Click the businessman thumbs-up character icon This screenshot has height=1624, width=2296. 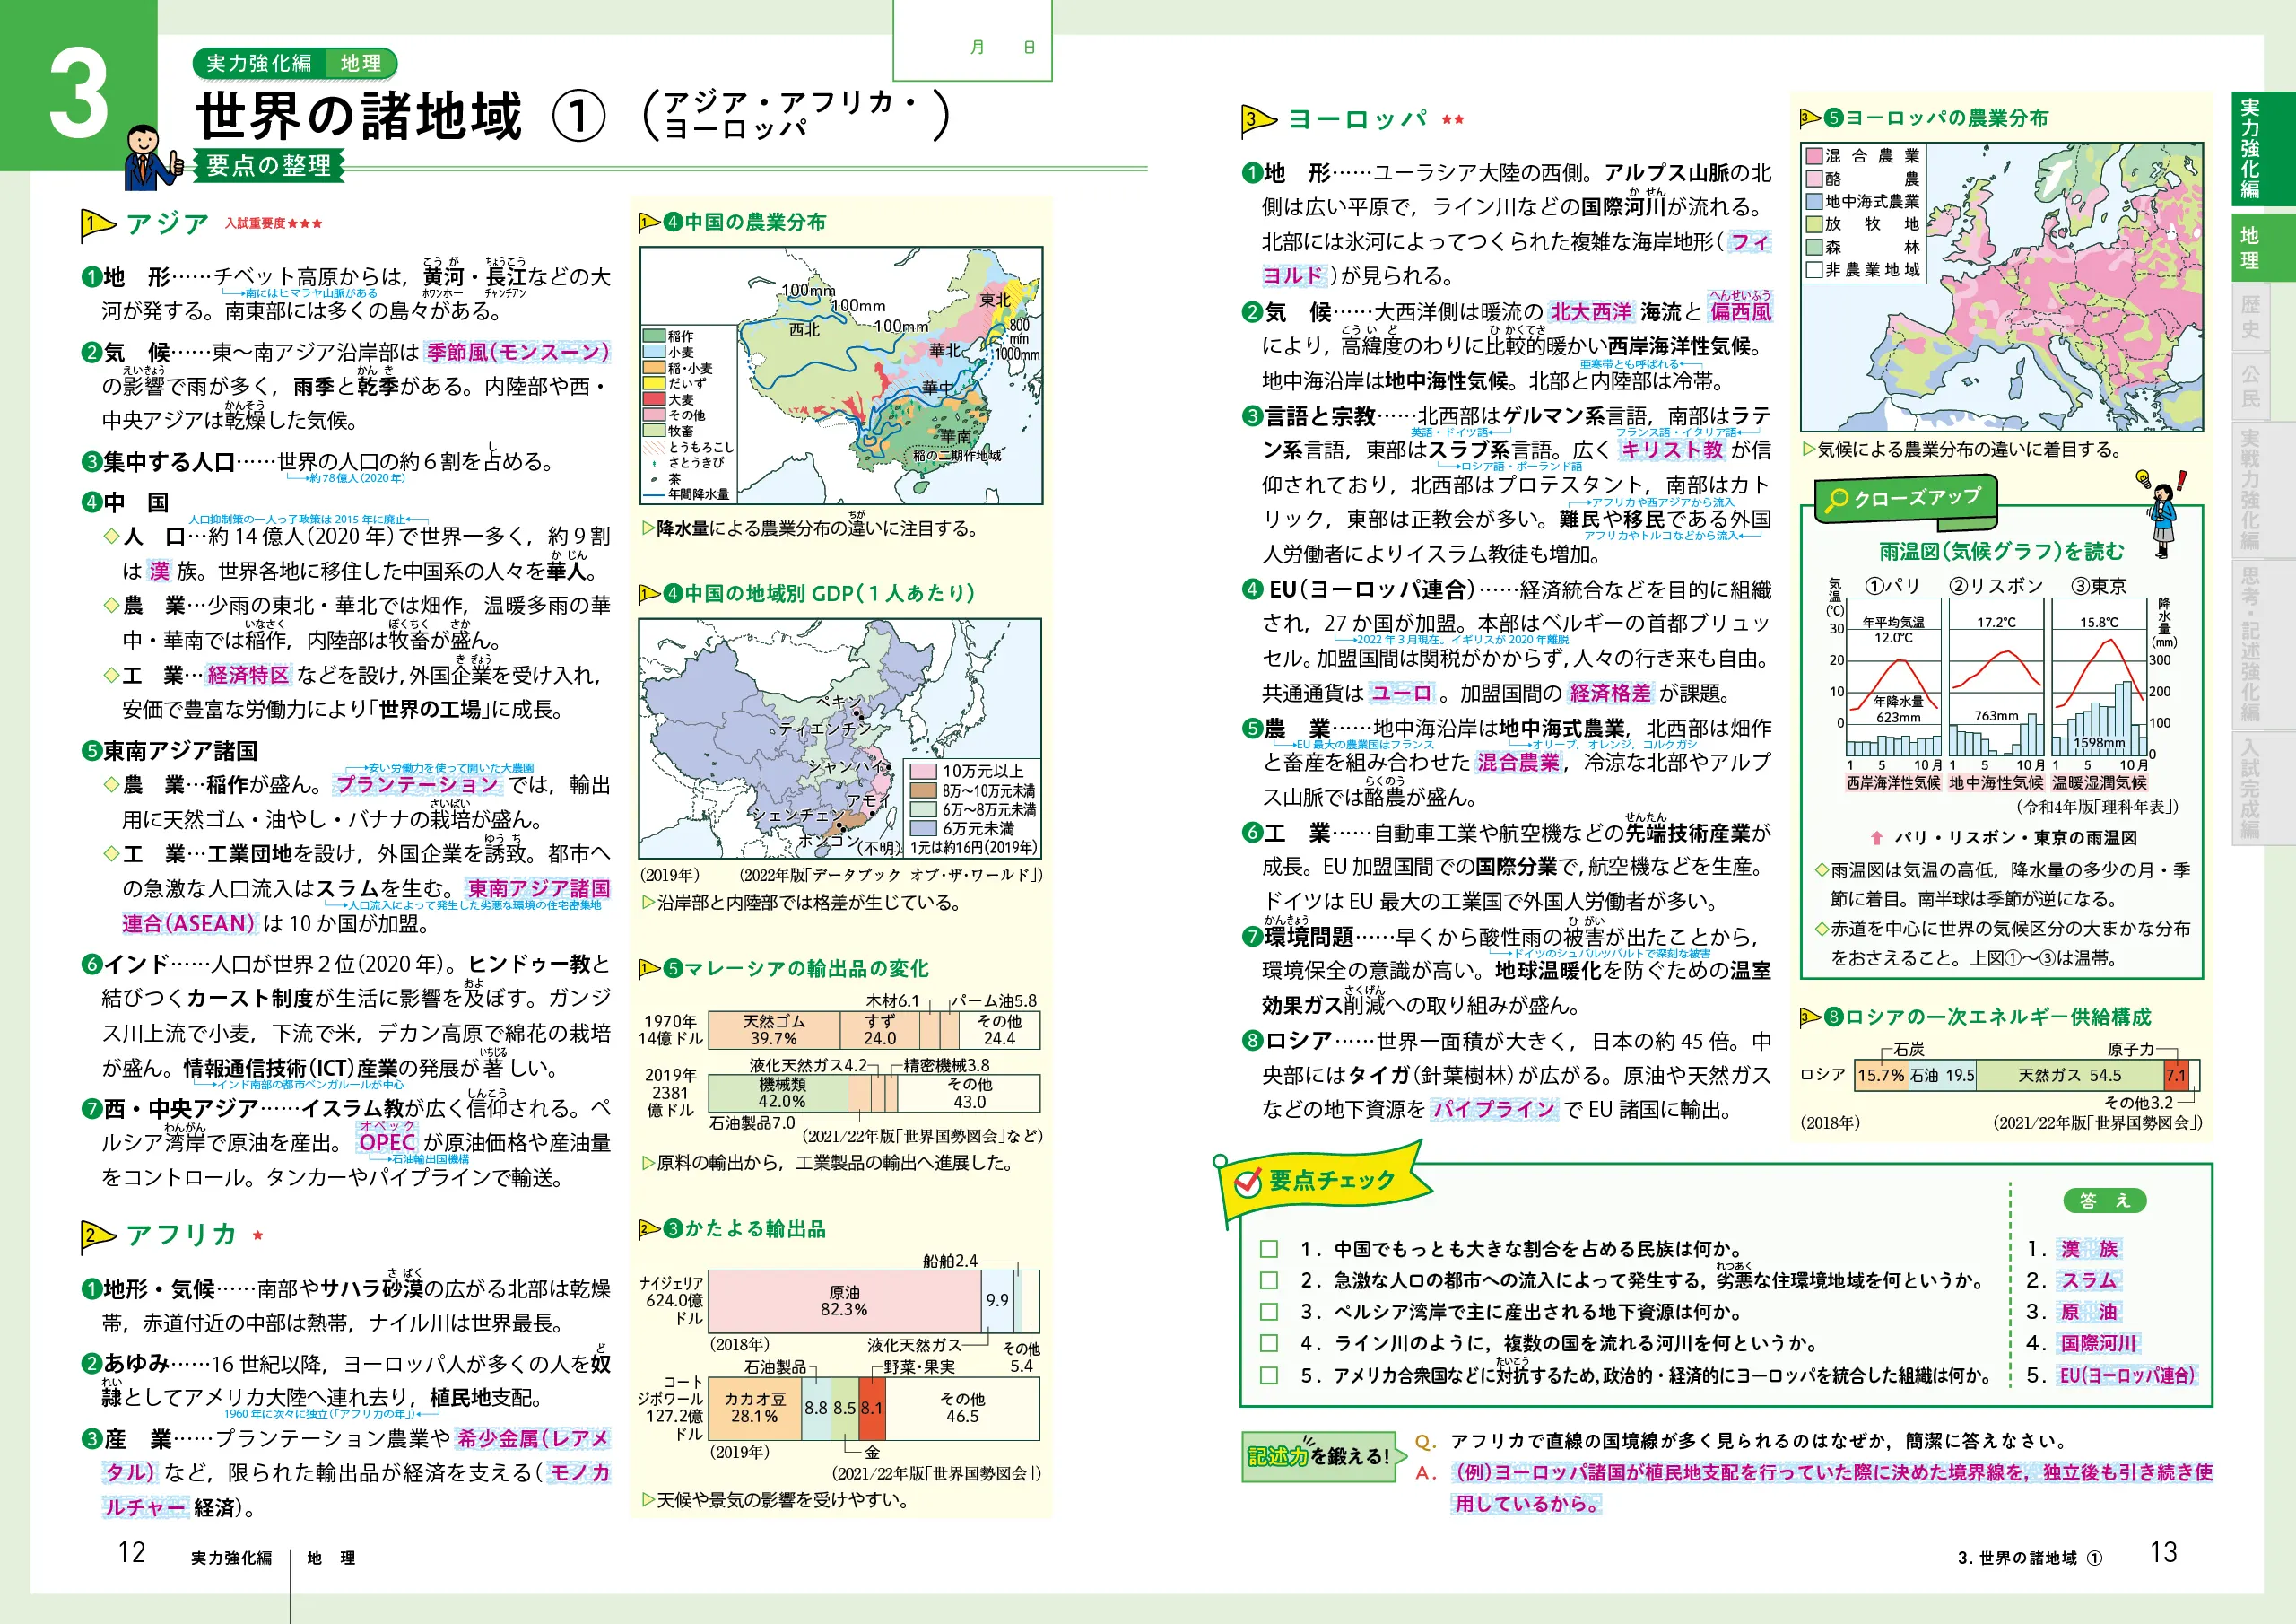(x=152, y=158)
